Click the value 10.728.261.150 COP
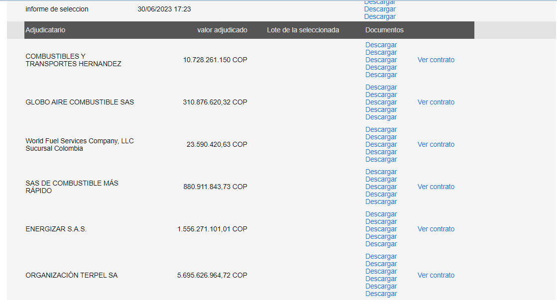Viewport: 557px width, 300px height. 215,60
